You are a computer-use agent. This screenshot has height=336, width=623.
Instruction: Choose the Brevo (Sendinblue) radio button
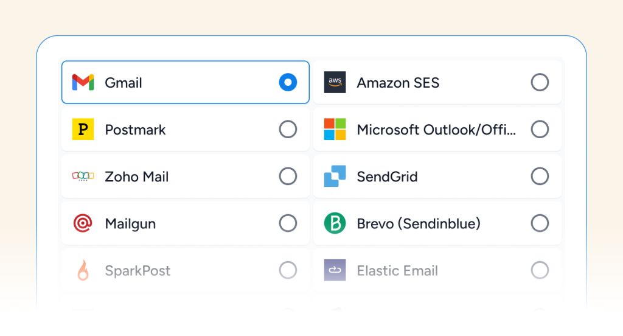(540, 223)
